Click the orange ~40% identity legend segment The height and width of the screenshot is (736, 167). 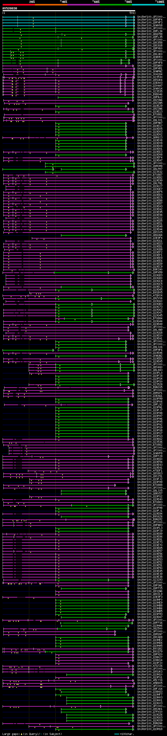pos(51,5)
